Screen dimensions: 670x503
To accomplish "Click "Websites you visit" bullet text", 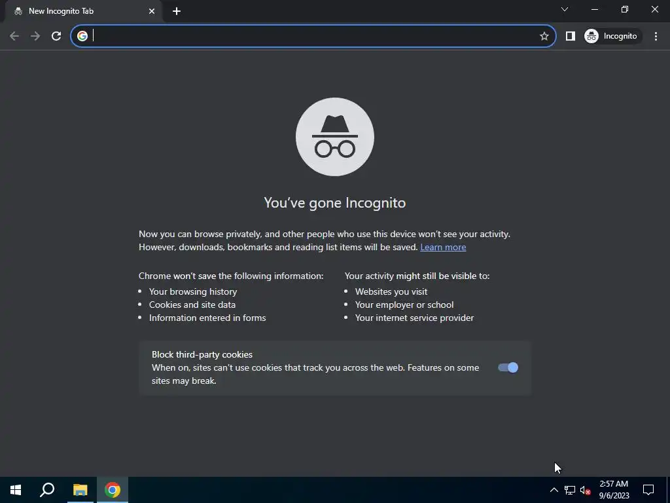I will [x=391, y=291].
